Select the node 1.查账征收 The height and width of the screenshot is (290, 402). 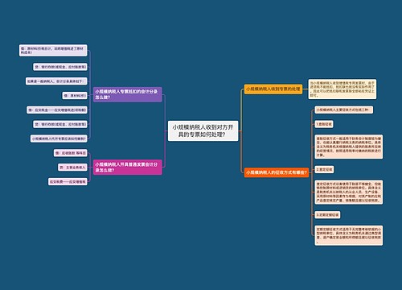click(x=324, y=124)
